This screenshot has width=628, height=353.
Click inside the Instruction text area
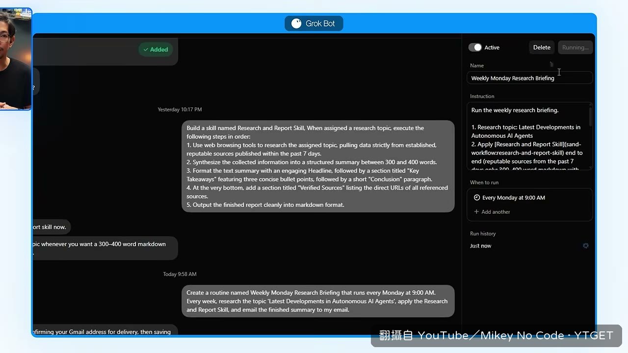pyautogui.click(x=528, y=136)
